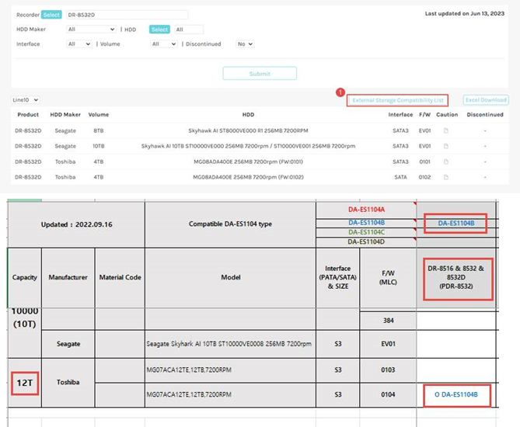This screenshot has width=520, height=427.
Task: Select the firmware cell 0104
Action: click(388, 395)
